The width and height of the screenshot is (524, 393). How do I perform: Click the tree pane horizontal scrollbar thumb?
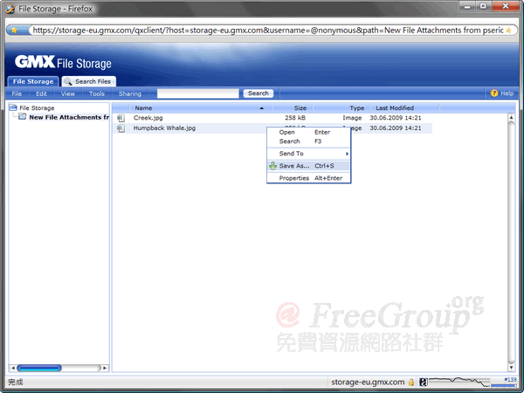39,368
